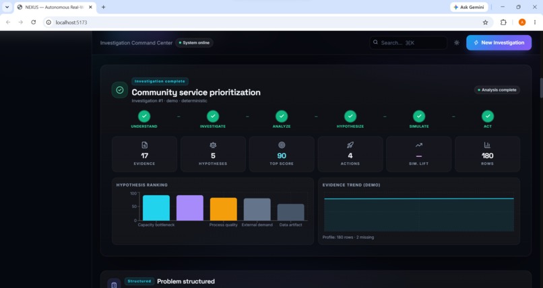The image size is (543, 288).
Task: Focus the Search input field
Action: [x=408, y=42]
